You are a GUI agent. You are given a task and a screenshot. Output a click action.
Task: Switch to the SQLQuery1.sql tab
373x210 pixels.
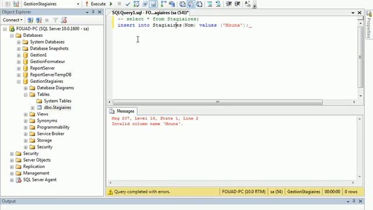point(150,13)
